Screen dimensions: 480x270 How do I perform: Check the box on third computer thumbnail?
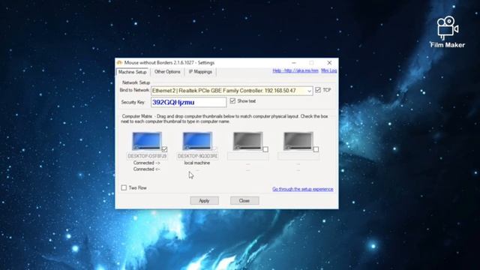265,149
